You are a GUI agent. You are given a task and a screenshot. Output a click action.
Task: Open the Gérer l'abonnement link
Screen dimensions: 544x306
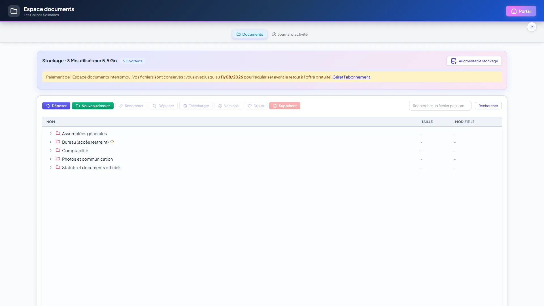click(351, 77)
